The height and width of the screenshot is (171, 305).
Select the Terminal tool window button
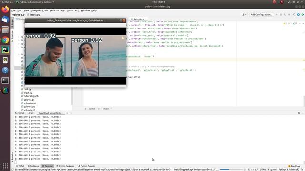click(48, 166)
